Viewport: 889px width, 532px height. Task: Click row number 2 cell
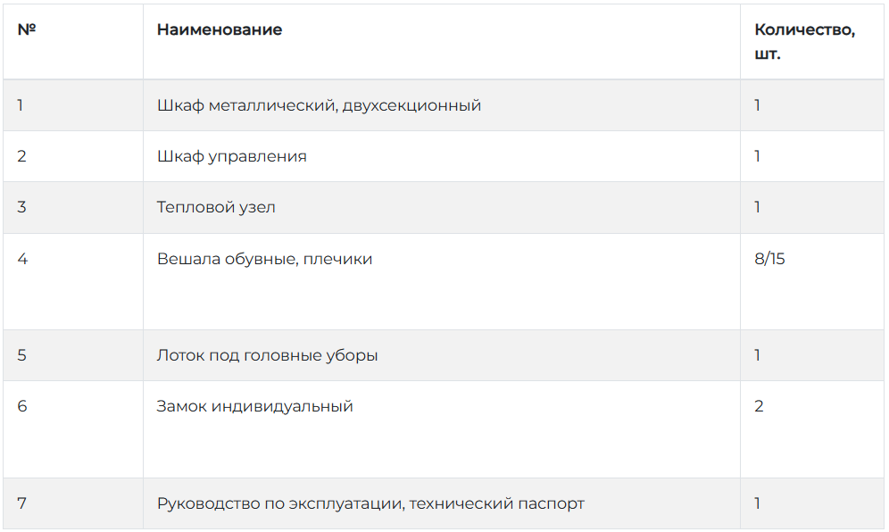click(x=73, y=156)
